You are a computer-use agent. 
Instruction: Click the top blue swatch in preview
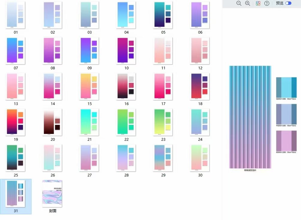pos(286,87)
